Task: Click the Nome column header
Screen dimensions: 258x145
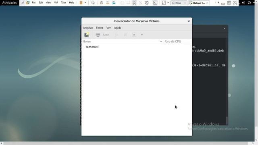Action: [x=123, y=41]
